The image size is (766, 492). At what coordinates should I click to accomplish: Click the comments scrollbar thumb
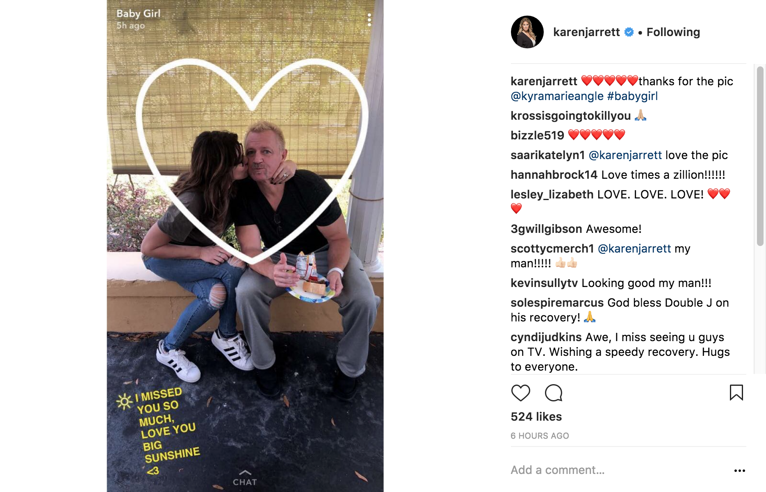(760, 156)
